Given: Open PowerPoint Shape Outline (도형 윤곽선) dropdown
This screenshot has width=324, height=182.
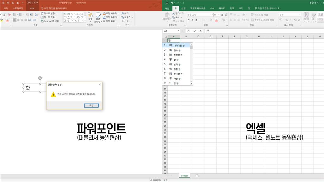Looking at the screenshot, I should [x=111, y=17].
